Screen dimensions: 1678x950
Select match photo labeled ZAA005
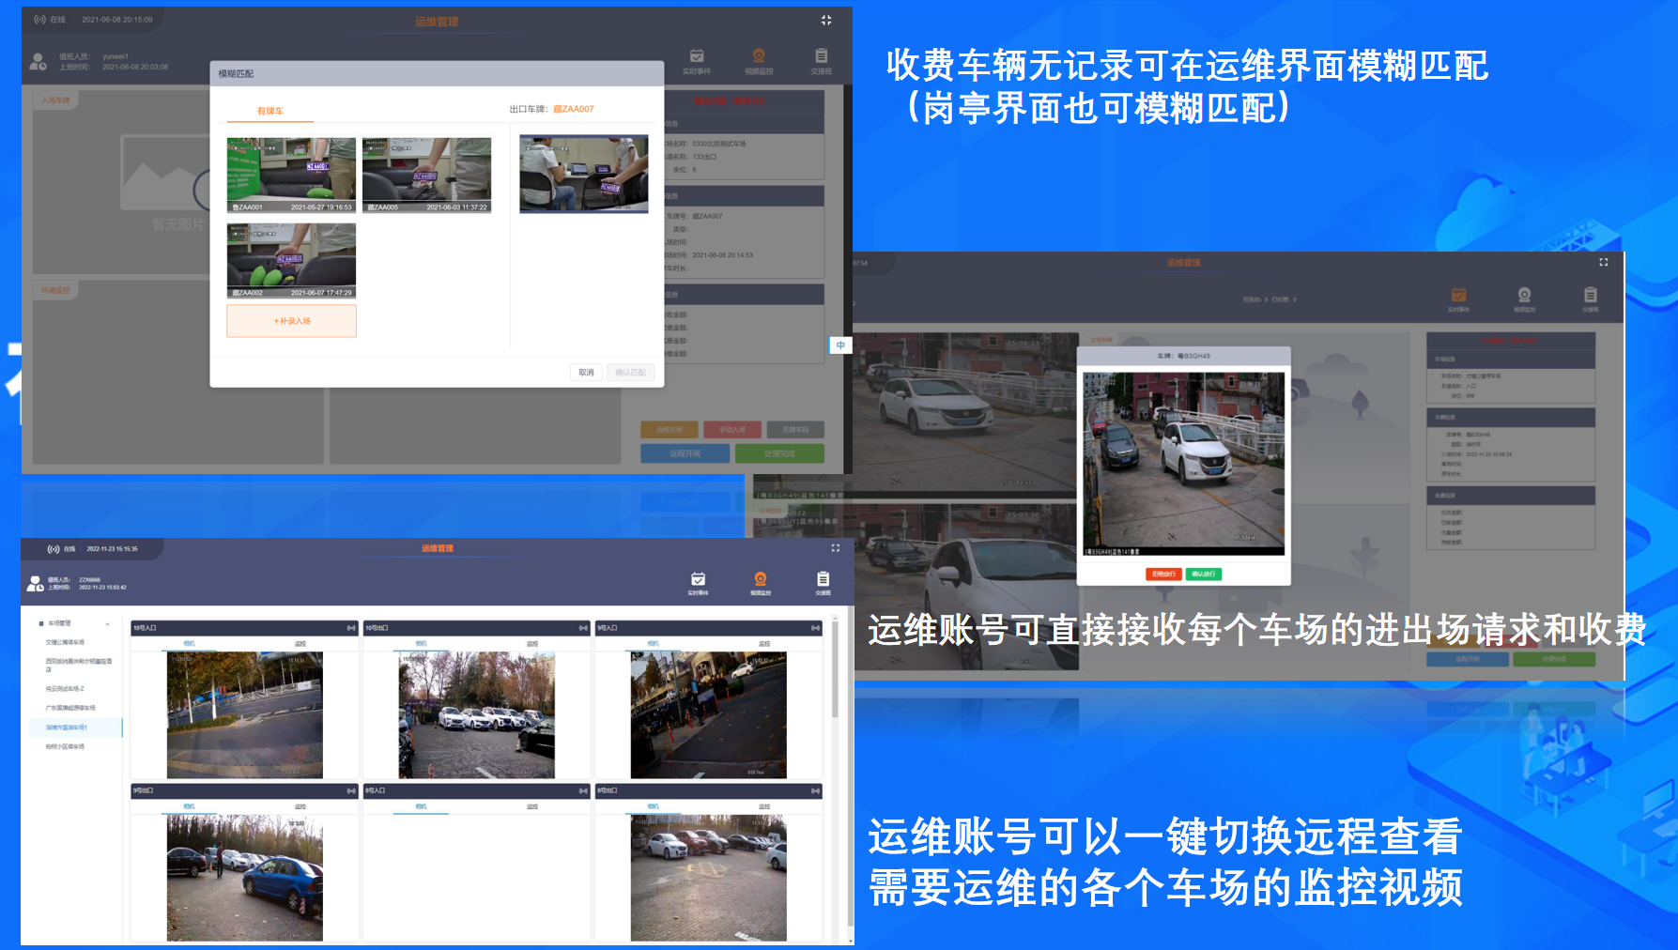426,175
